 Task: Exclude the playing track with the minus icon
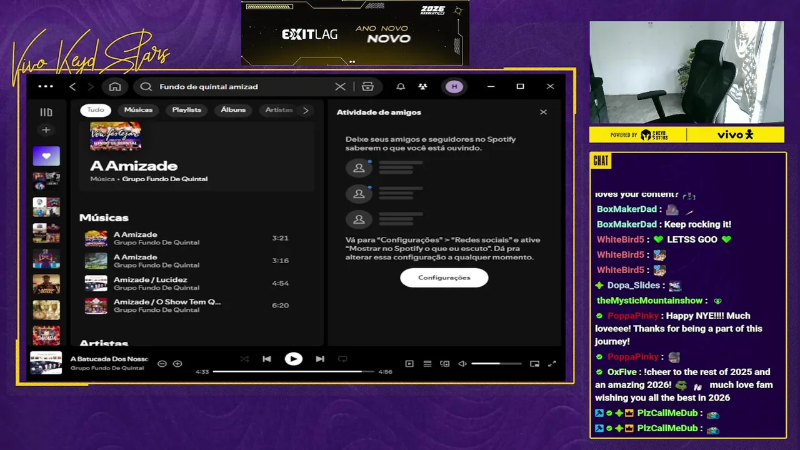coord(162,364)
